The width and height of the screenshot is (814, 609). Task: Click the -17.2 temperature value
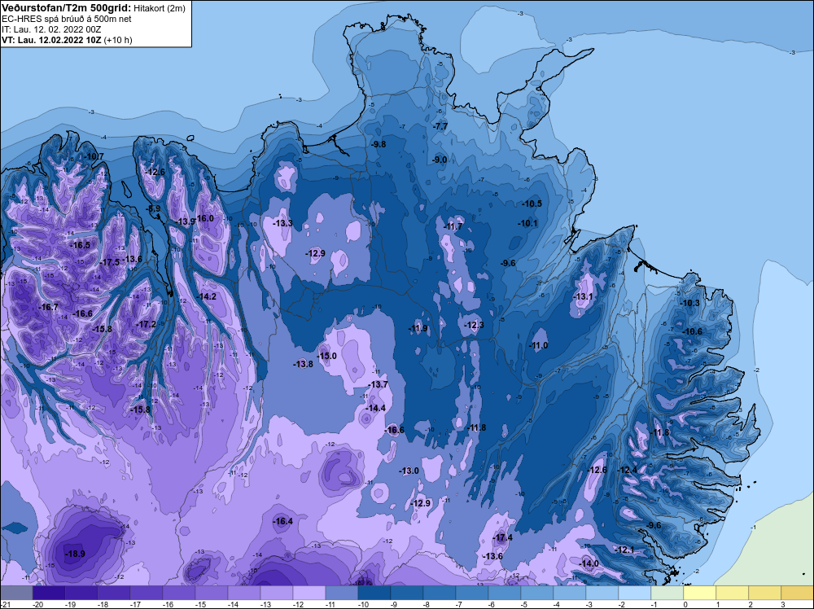point(146,324)
